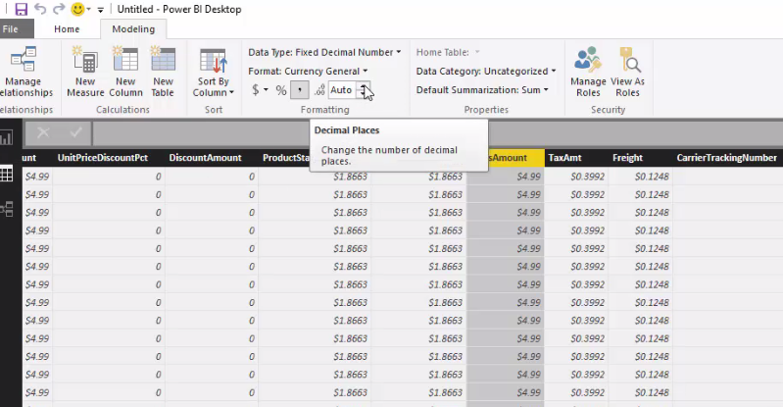Create a New Table
Image resolution: width=783 pixels, height=407 pixels.
click(x=163, y=73)
